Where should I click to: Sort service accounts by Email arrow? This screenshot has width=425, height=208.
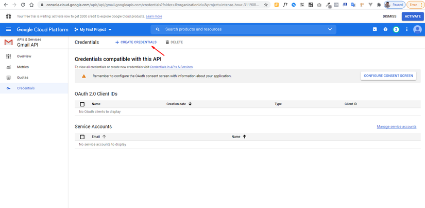(x=104, y=137)
